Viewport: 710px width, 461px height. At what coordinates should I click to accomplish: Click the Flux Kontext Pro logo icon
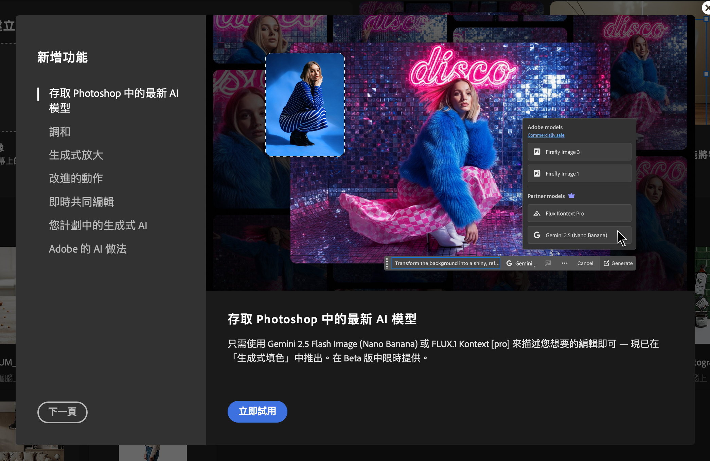pos(537,214)
